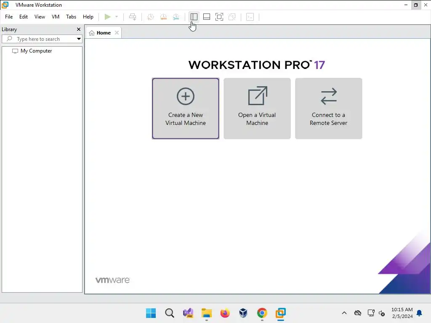Open the VM menu
Image resolution: width=431 pixels, height=323 pixels.
(56, 17)
